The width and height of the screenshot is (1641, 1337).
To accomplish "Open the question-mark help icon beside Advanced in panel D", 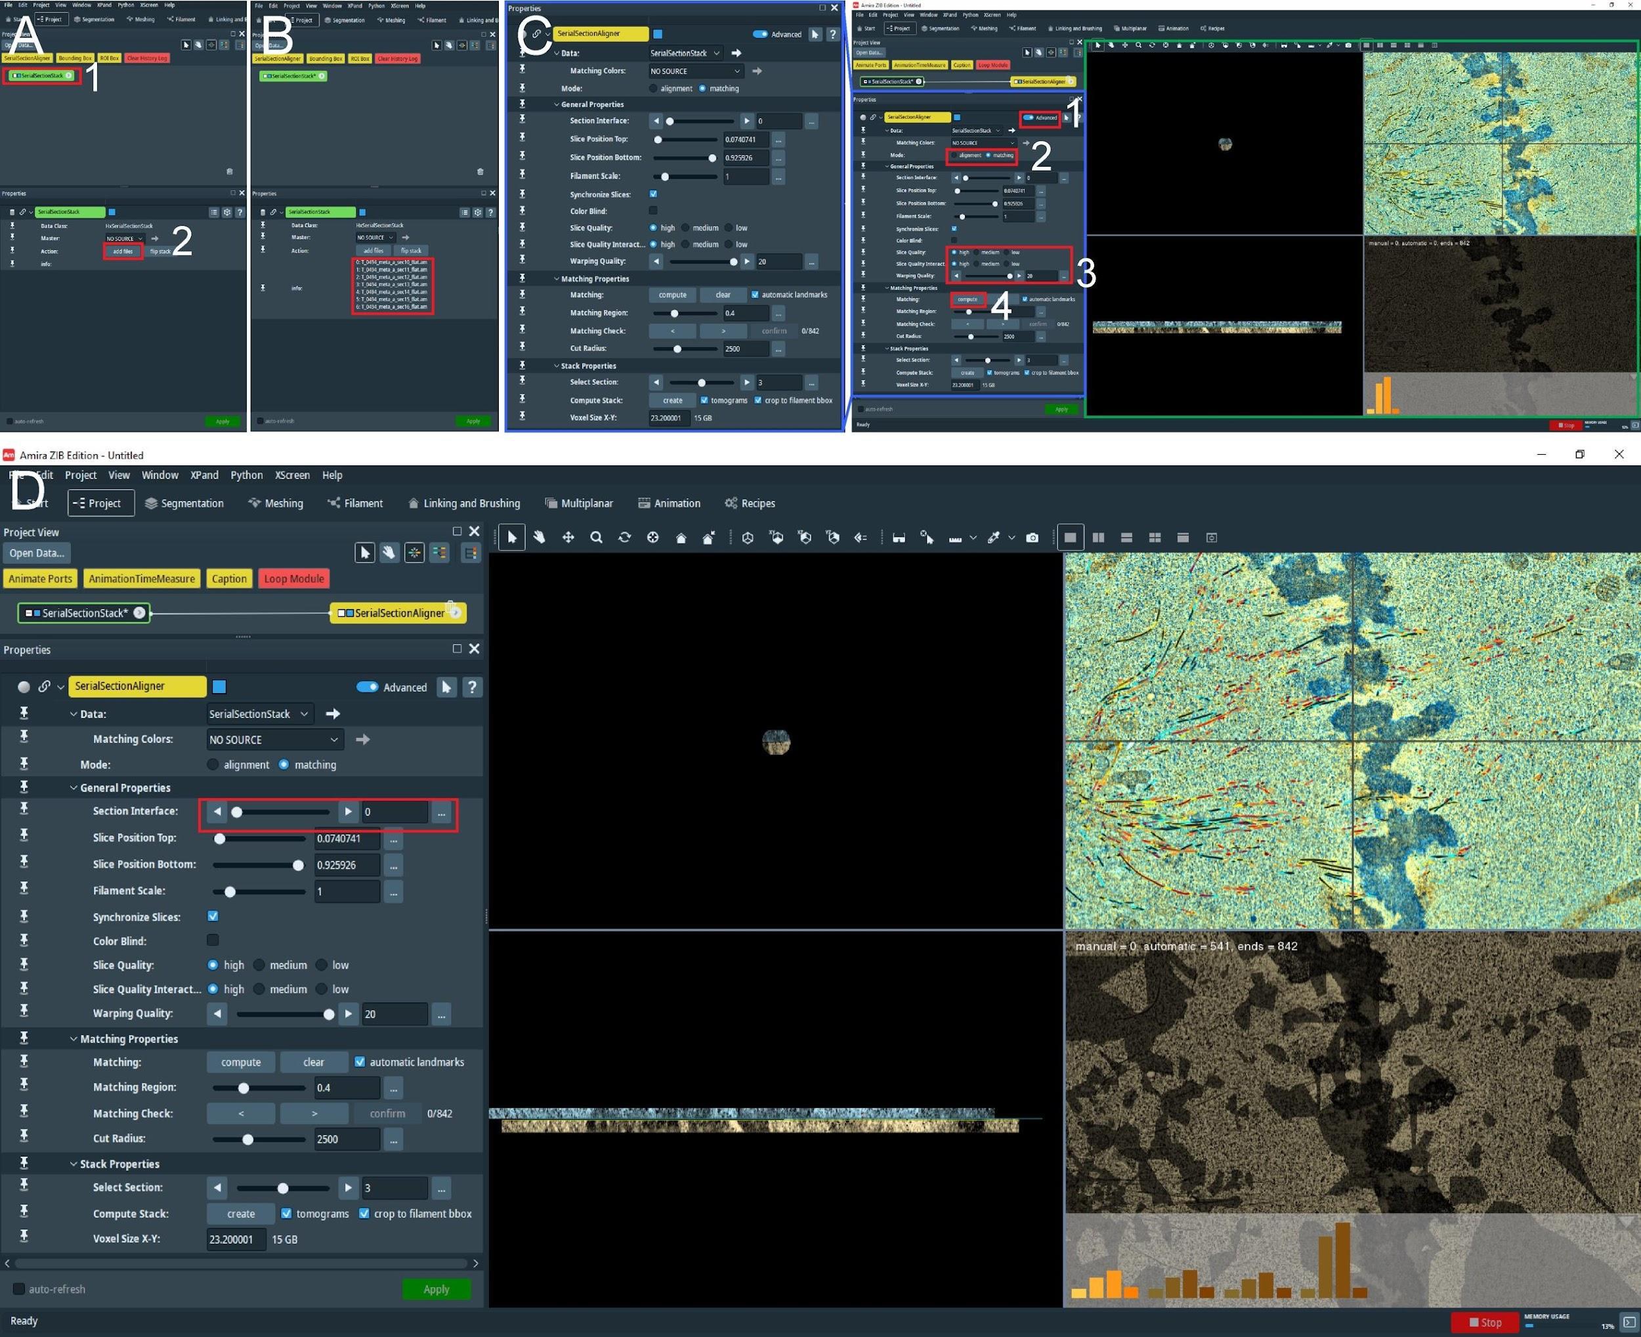I will tap(472, 687).
